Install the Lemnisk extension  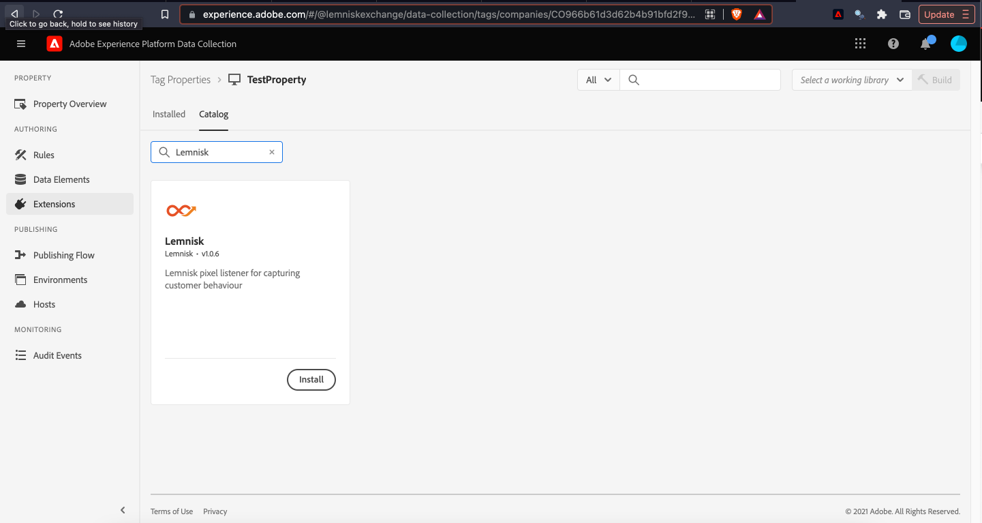click(x=311, y=379)
